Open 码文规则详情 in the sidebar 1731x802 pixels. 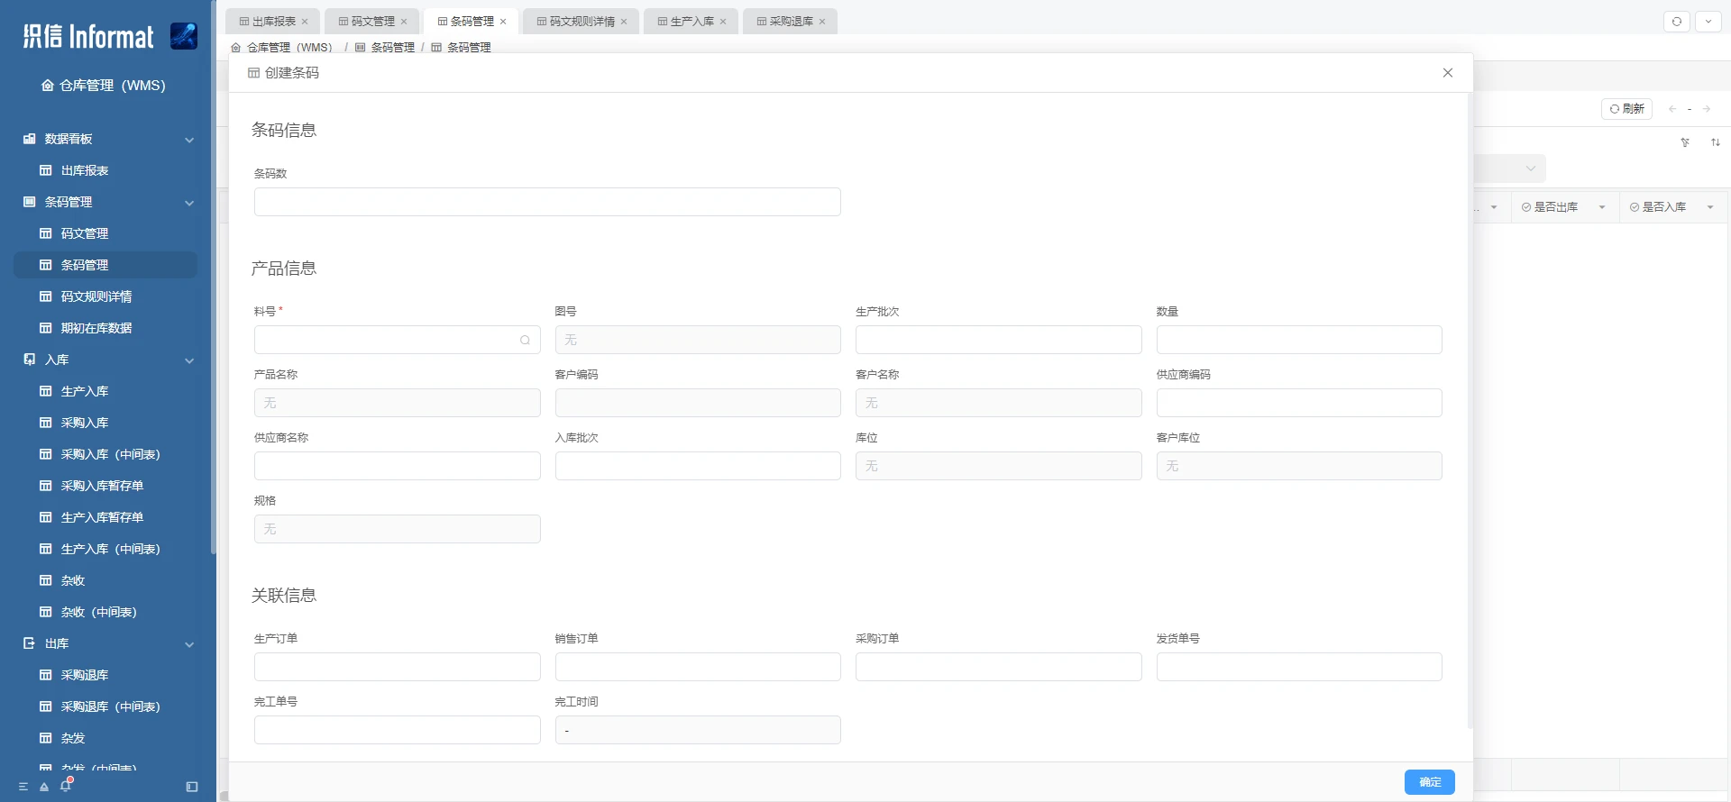tap(105, 296)
